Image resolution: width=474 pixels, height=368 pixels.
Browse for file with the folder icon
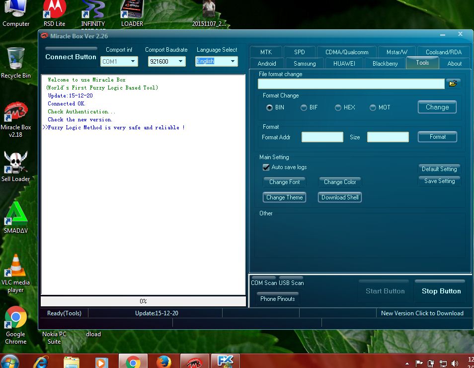tap(453, 84)
